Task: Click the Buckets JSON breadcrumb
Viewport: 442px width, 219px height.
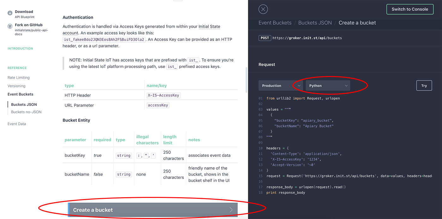Action: (x=315, y=22)
